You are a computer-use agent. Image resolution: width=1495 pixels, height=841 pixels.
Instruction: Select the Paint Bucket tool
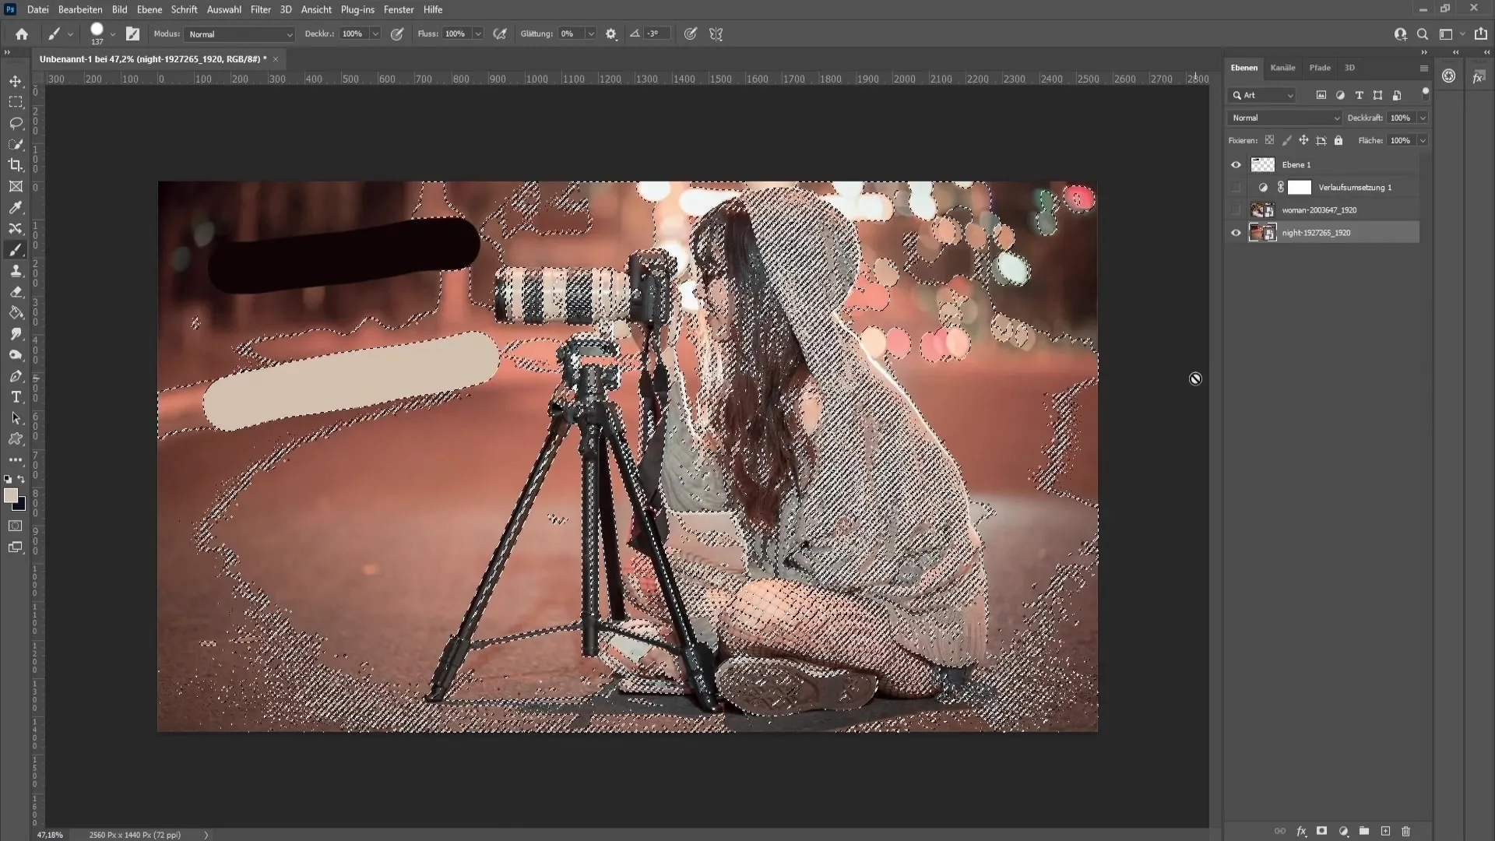tap(16, 313)
